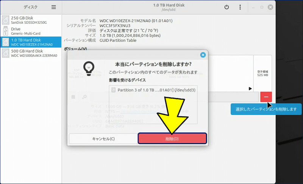Click the red minus delete partition button
Image resolution: width=303 pixels, height=184 pixels.
266,97
